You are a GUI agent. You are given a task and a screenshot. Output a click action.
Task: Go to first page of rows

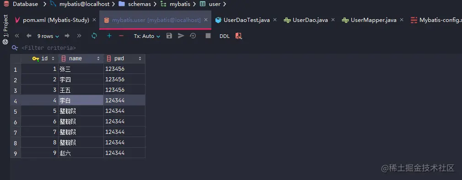(17, 36)
